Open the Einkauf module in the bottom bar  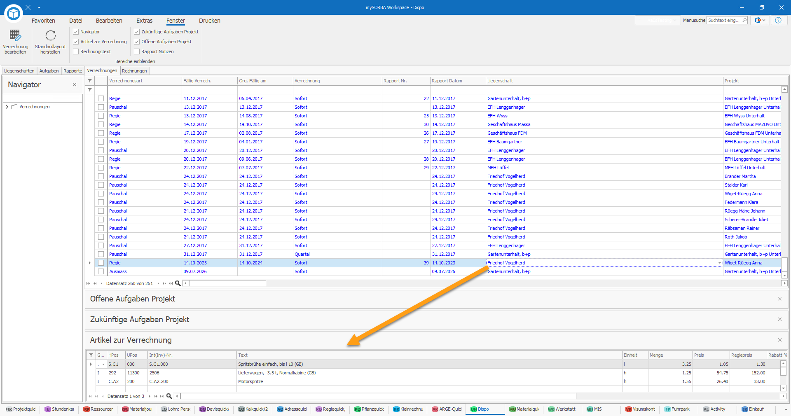point(753,409)
